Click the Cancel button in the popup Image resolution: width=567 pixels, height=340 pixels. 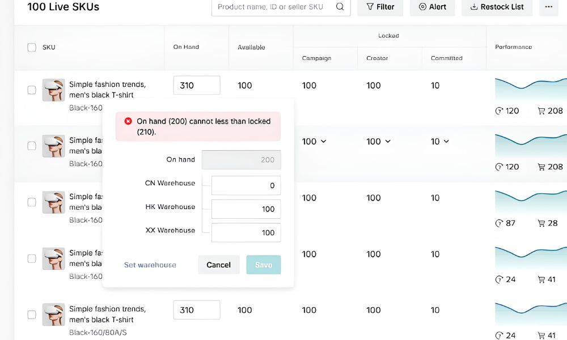(219, 265)
